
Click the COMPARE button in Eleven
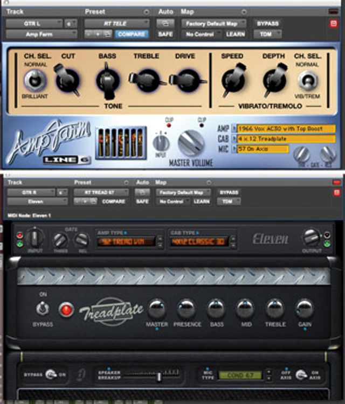tap(114, 201)
